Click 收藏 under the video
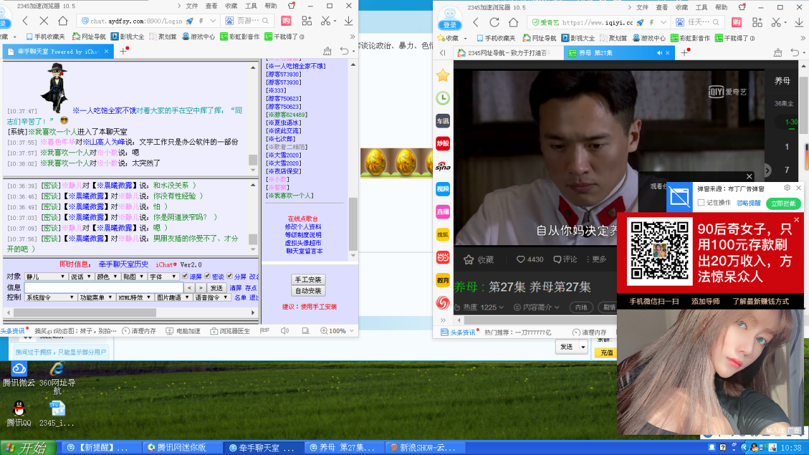The width and height of the screenshot is (809, 455). (x=479, y=259)
